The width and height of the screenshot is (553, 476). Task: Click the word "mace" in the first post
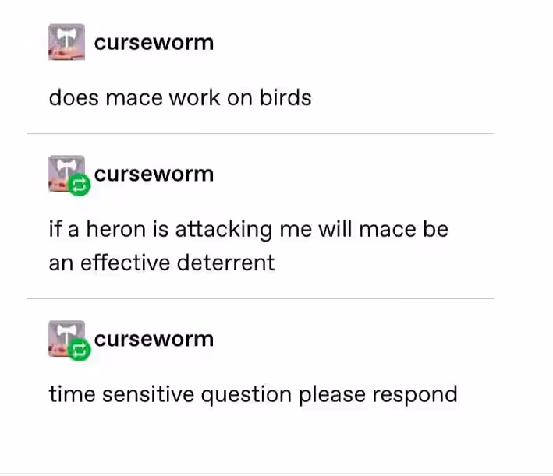pyautogui.click(x=133, y=98)
